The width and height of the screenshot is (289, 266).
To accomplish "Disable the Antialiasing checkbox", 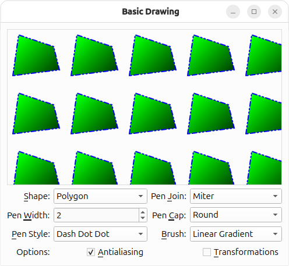I will point(91,252).
